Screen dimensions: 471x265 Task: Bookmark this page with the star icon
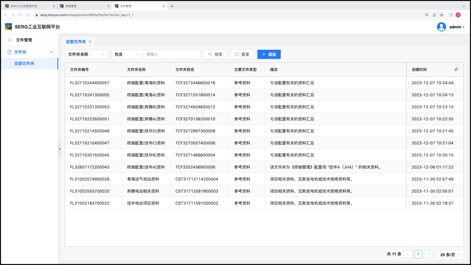(x=442, y=15)
